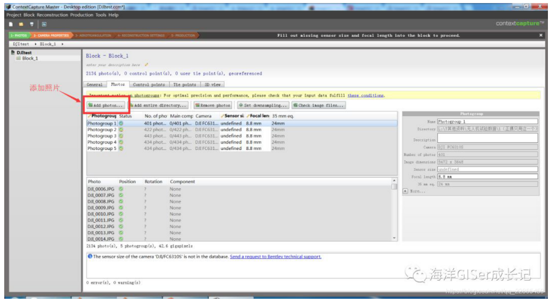The height and width of the screenshot is (303, 557).
Task: Expand the More... section in Photogroup panel
Action: 405,191
